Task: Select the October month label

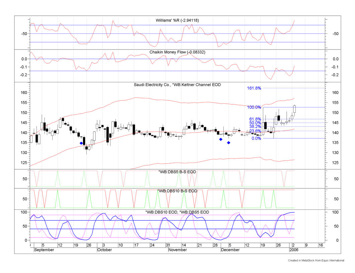Action: 104,250
